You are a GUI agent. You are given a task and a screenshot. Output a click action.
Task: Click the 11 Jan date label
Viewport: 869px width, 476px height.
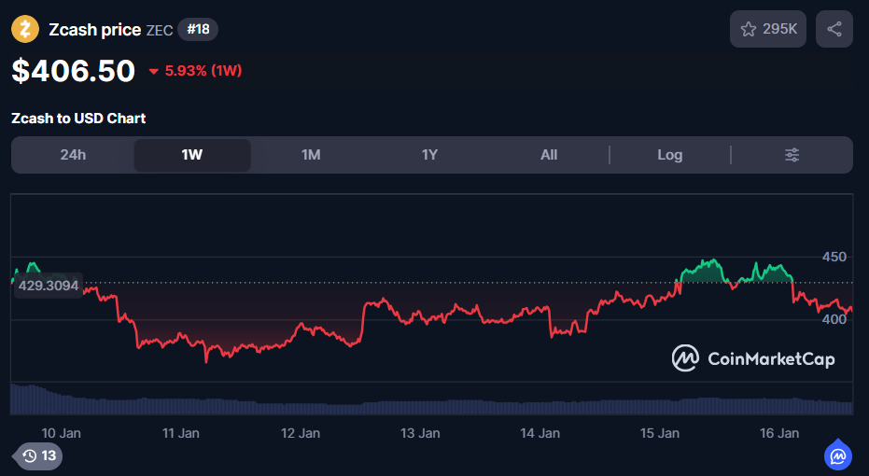click(x=181, y=433)
